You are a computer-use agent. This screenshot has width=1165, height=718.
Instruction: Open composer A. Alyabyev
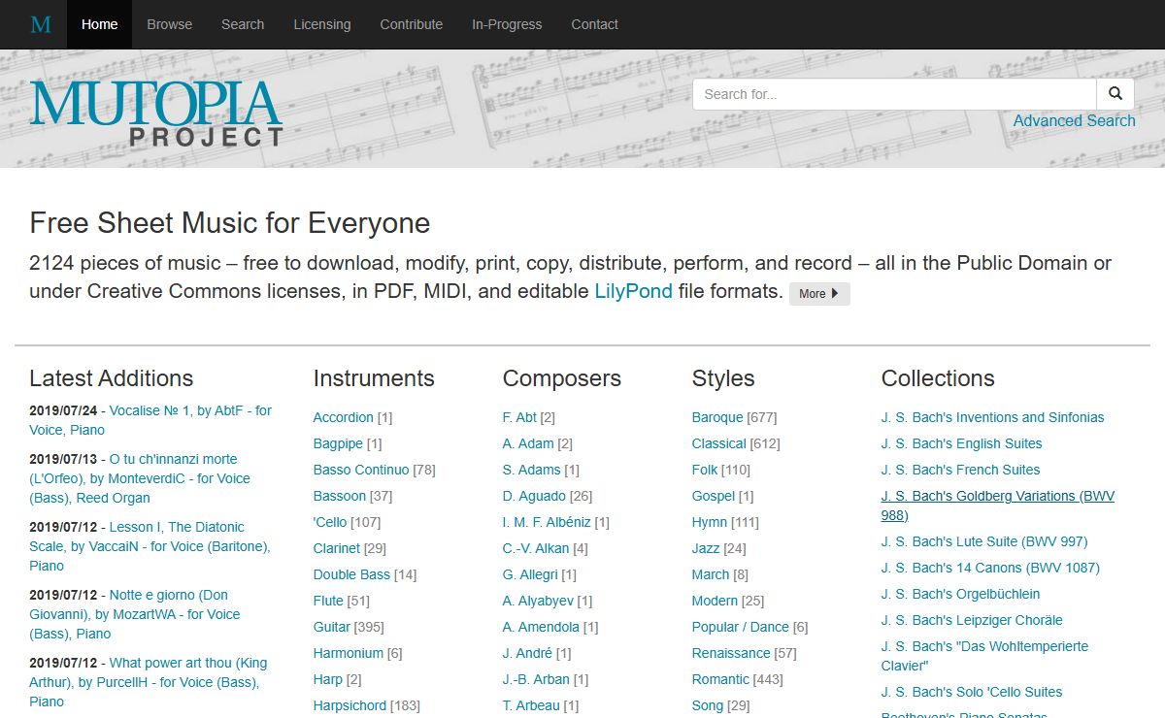click(x=538, y=601)
